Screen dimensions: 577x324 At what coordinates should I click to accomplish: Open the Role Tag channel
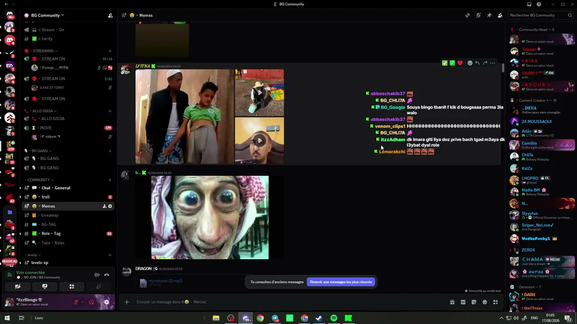68,234
